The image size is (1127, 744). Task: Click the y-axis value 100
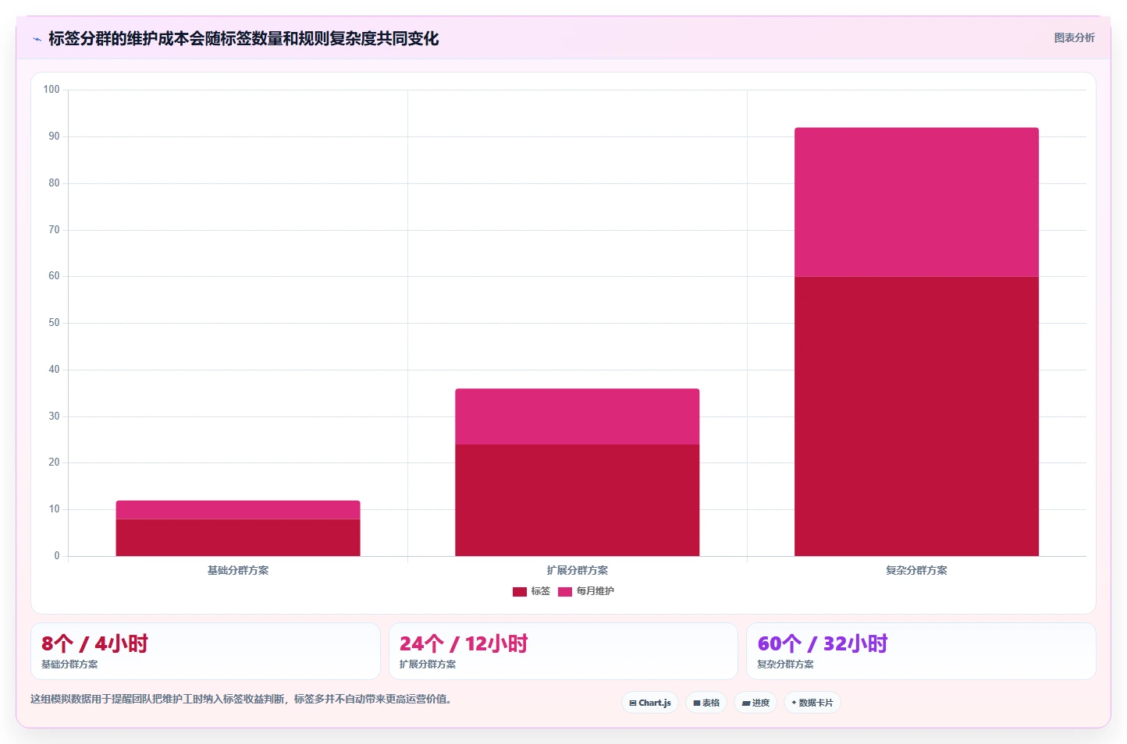(52, 90)
